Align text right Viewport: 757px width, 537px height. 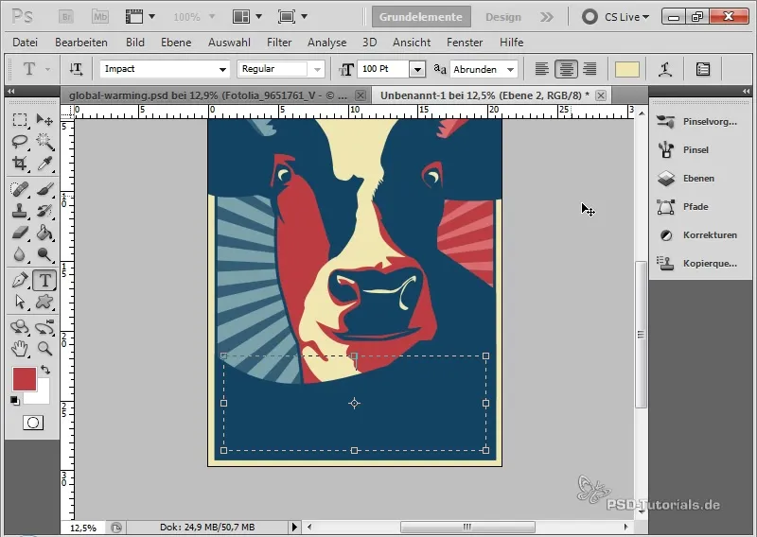point(590,69)
